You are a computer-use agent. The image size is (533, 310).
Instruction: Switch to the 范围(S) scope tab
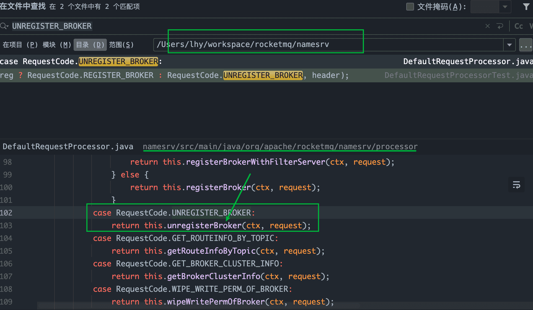click(121, 44)
